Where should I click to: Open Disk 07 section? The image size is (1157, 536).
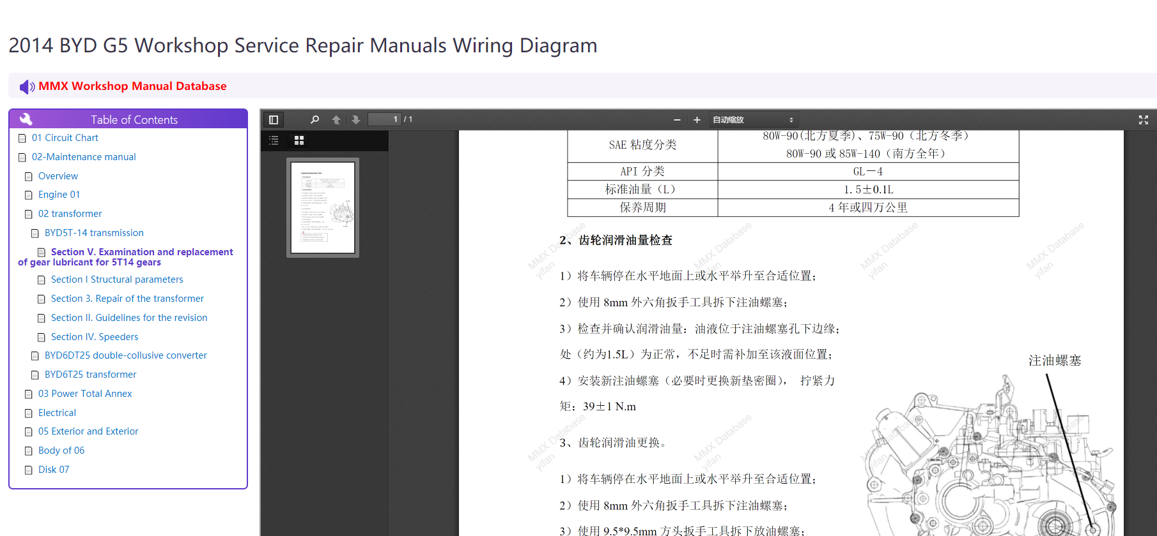pyautogui.click(x=54, y=470)
